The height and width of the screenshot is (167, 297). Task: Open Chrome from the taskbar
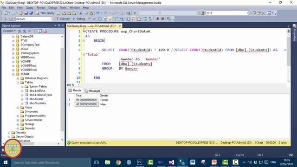pos(118,162)
